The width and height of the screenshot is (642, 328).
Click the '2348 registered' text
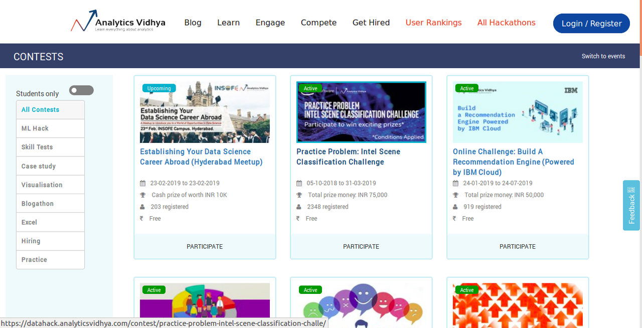(328, 207)
